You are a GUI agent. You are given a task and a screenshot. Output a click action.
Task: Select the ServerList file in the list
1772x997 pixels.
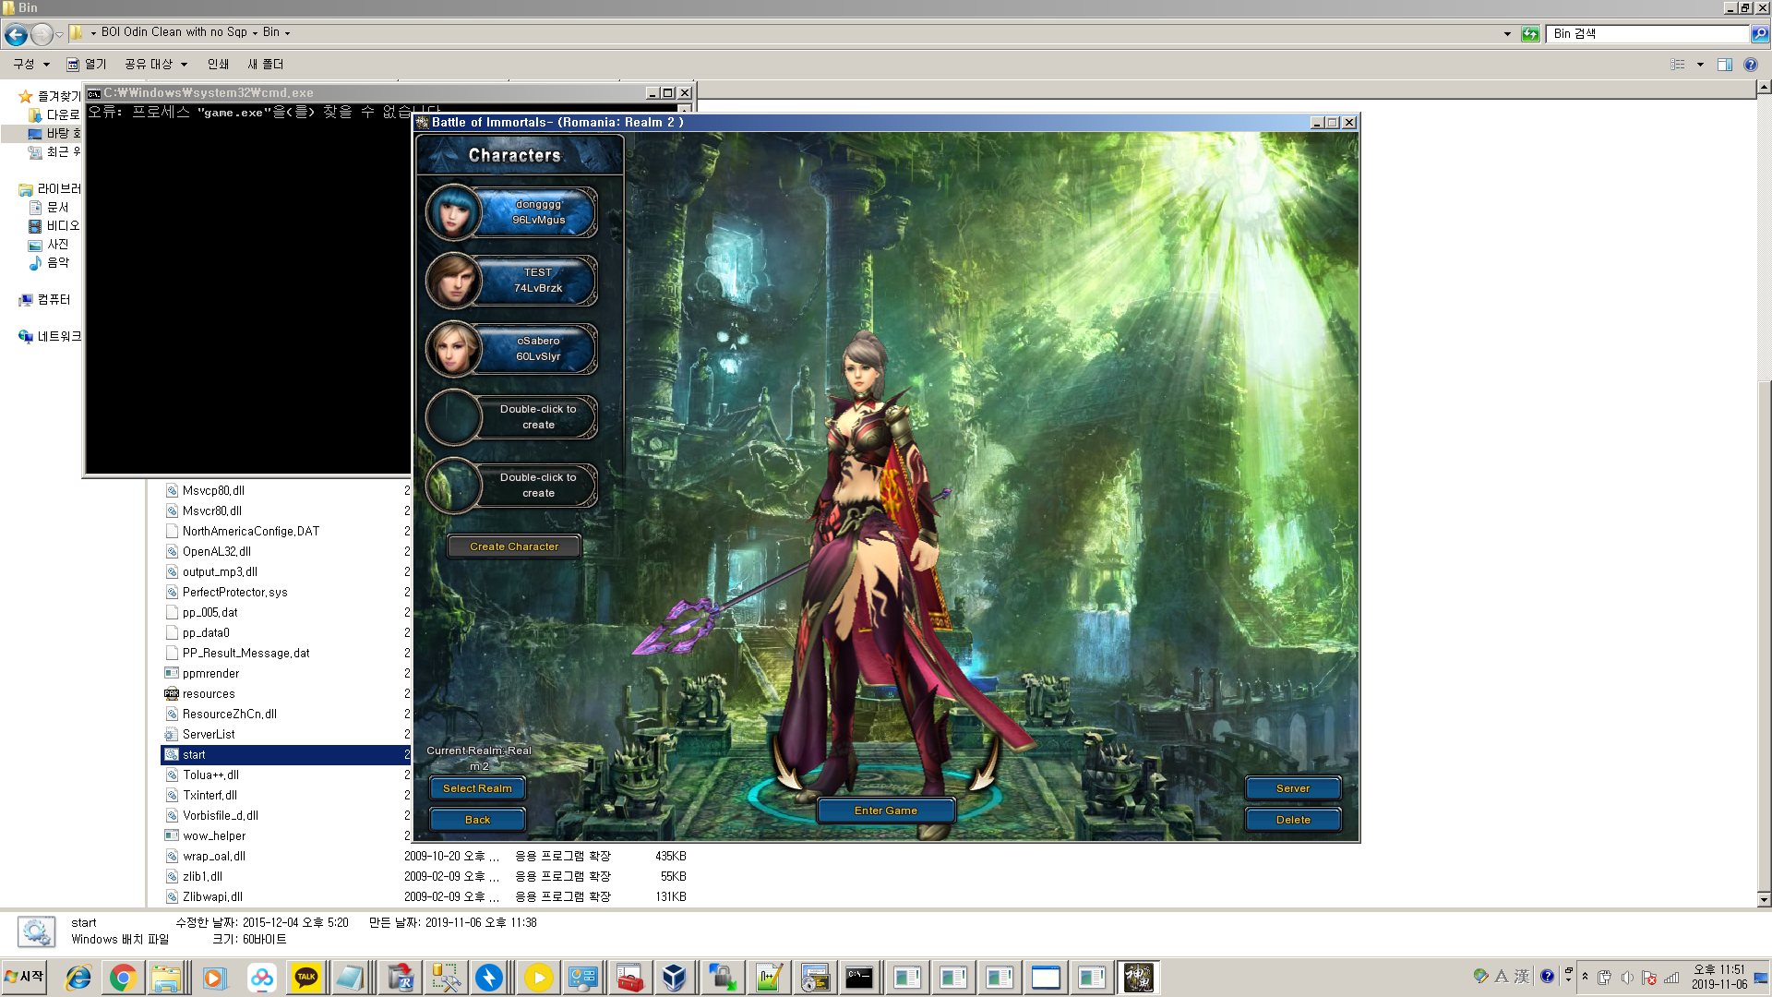pos(209,735)
